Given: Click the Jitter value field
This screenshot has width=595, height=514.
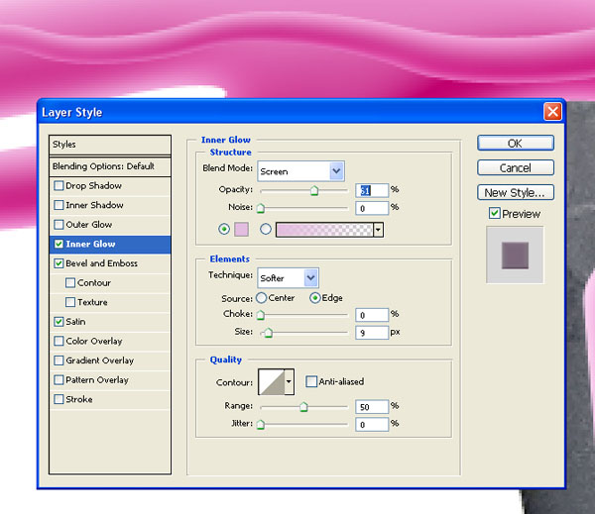Looking at the screenshot, I should pos(372,425).
